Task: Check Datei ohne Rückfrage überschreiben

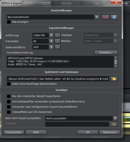Action: 9,84
